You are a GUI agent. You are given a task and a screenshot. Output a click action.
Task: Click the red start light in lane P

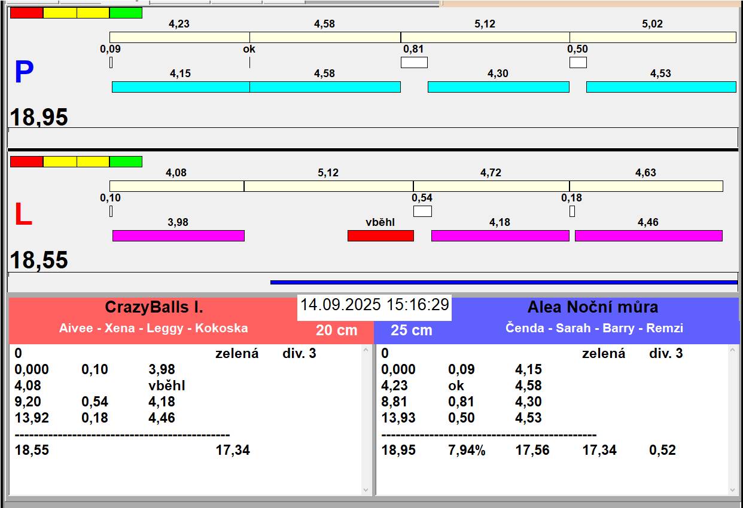coord(26,13)
